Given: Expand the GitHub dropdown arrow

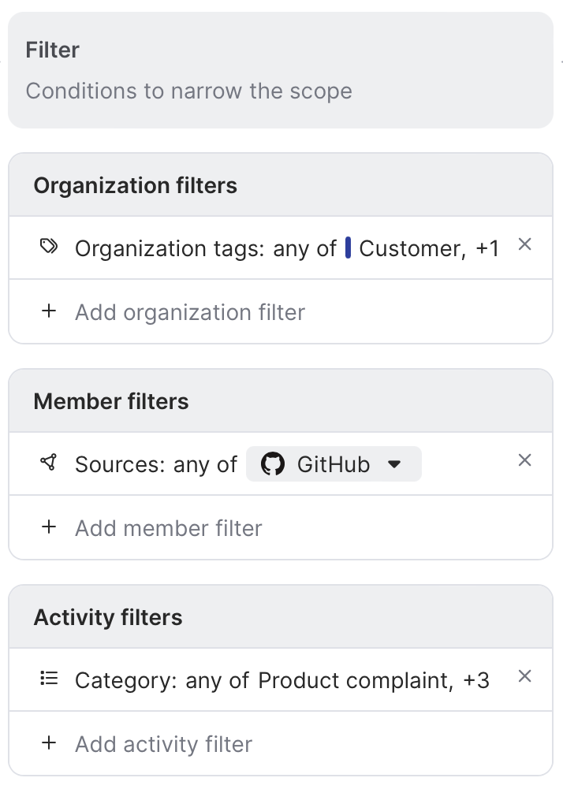Looking at the screenshot, I should [x=395, y=464].
